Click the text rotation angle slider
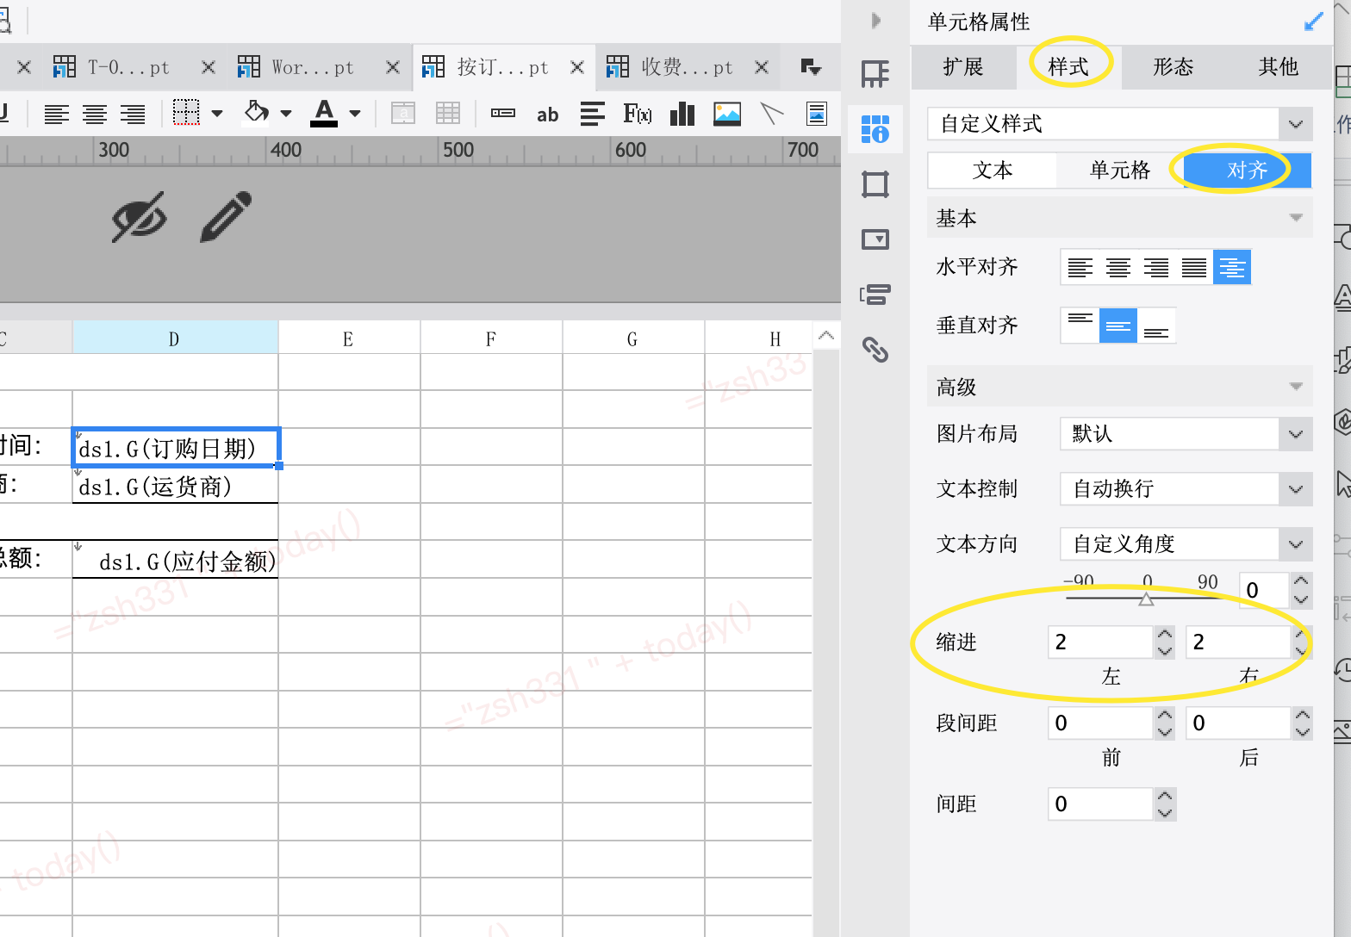 tap(1146, 598)
